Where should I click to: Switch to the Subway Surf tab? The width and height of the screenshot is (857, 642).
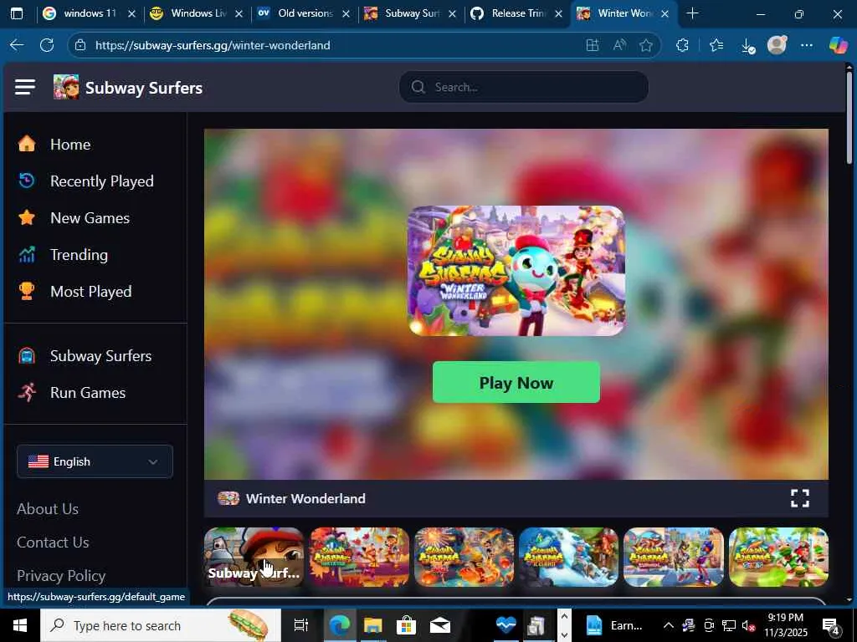click(x=410, y=13)
